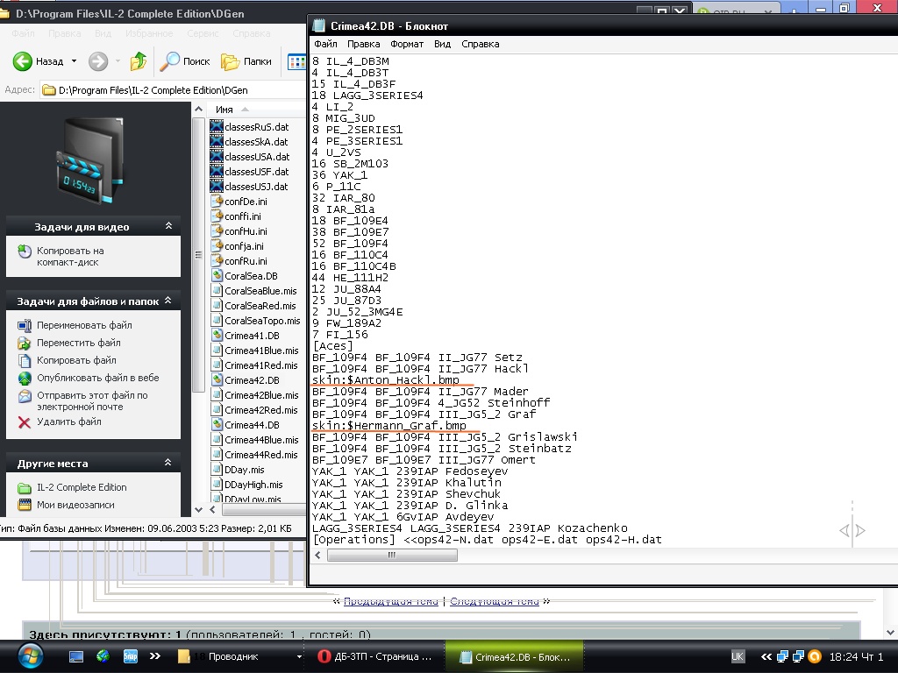Click the Up folder toolbar icon

pos(138,61)
